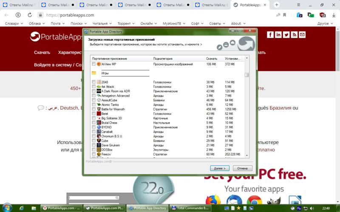340x212 pixels.
Task: Click the BYOND globe icon
Action: (99, 127)
